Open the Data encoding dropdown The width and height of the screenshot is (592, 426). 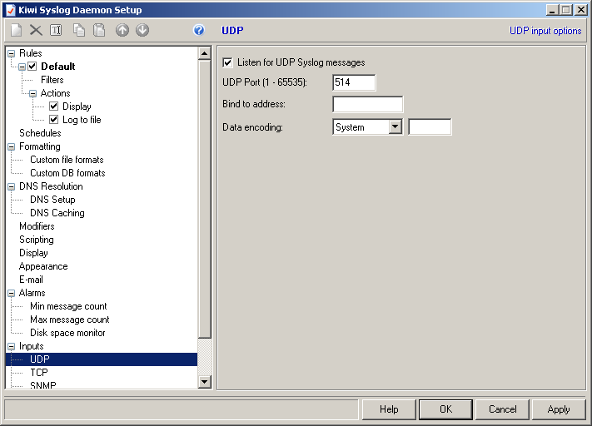(x=395, y=126)
